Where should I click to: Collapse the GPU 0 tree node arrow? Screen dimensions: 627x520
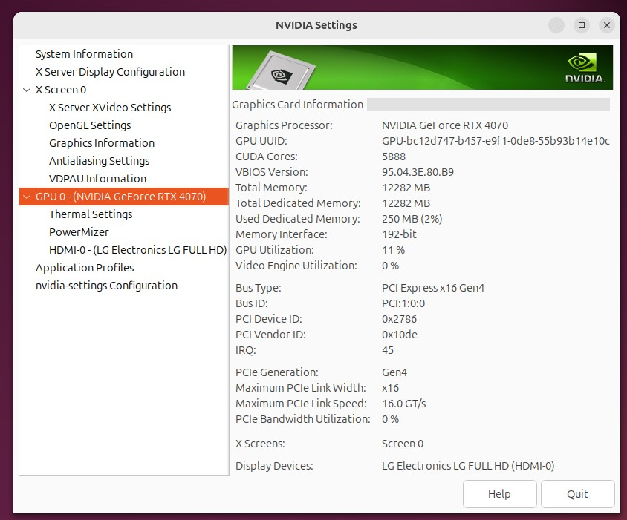27,197
